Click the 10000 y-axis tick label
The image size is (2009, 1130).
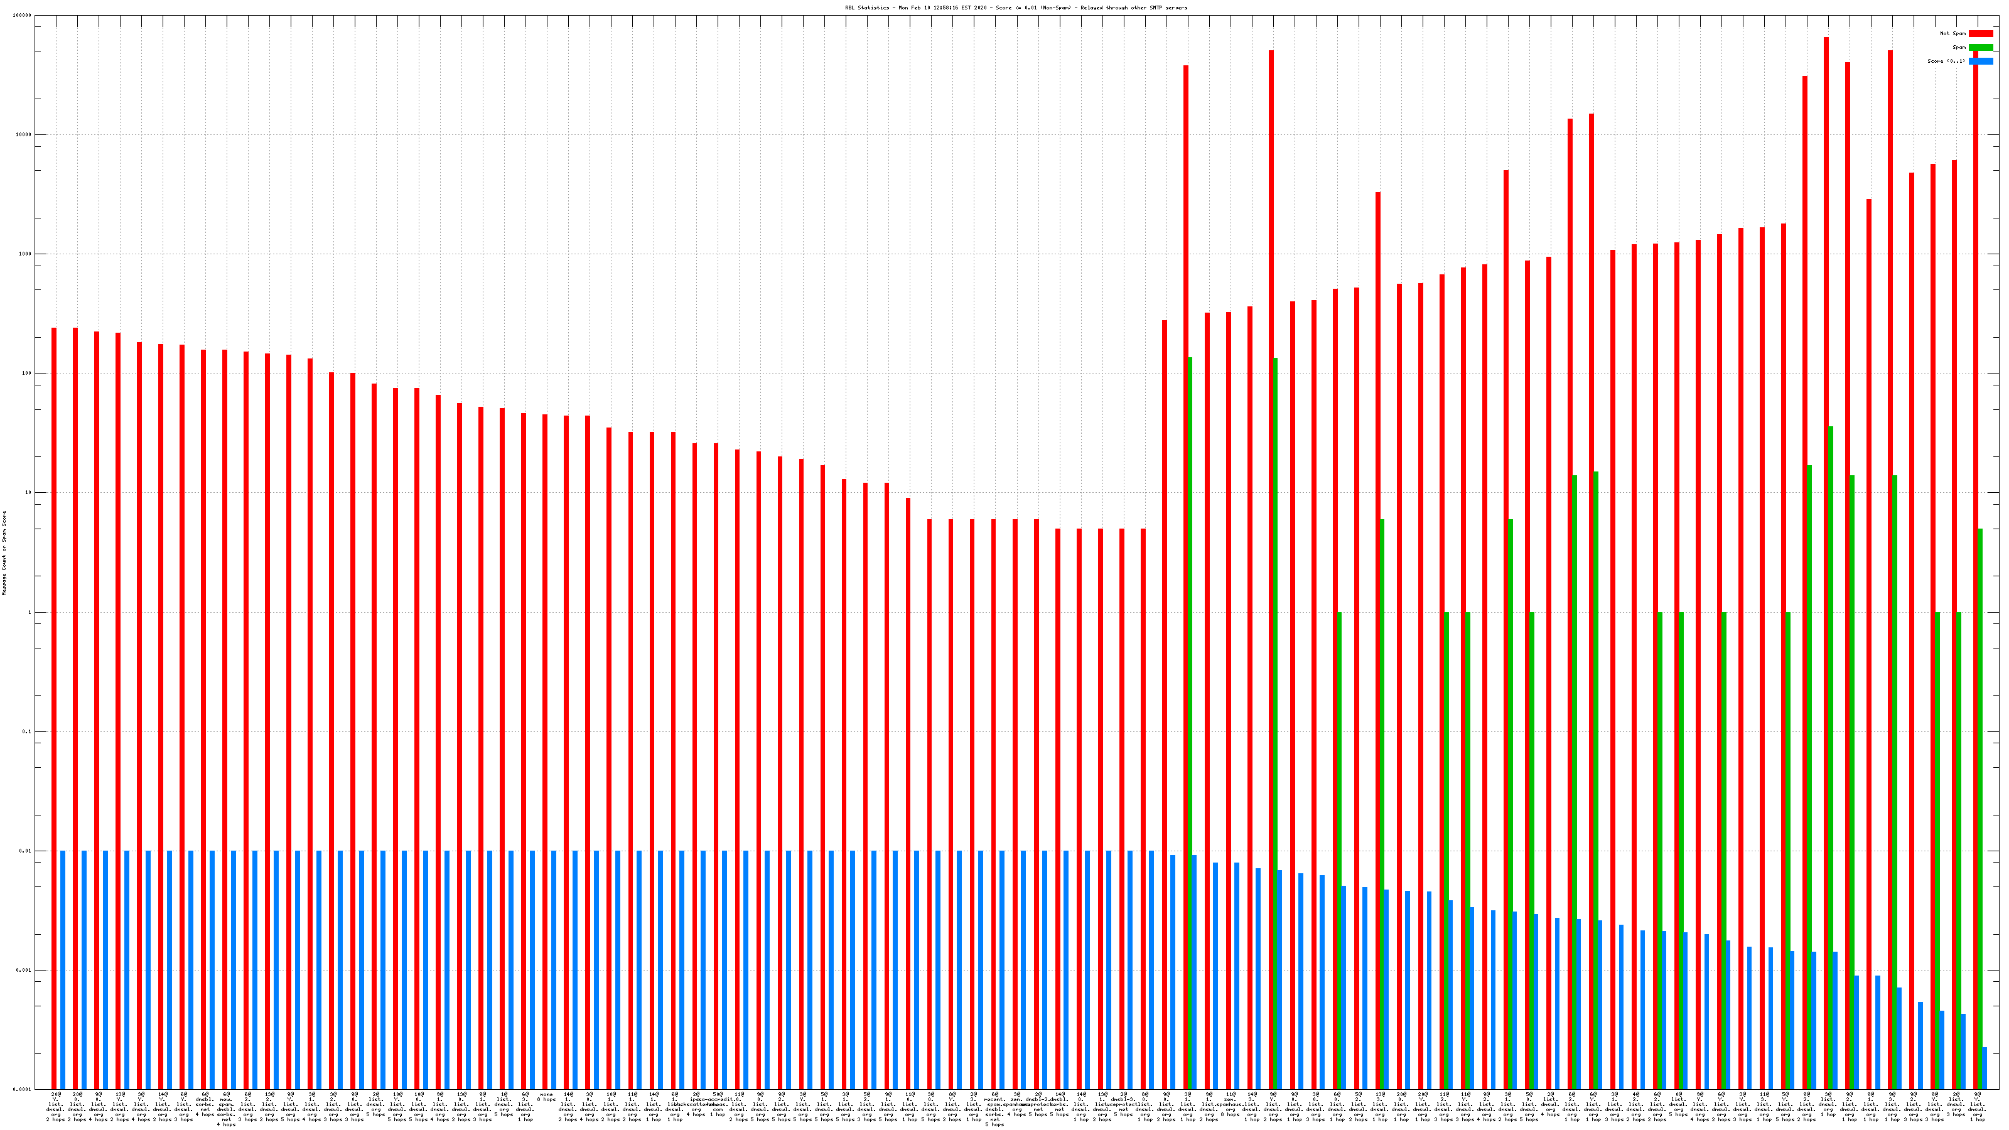coord(24,135)
